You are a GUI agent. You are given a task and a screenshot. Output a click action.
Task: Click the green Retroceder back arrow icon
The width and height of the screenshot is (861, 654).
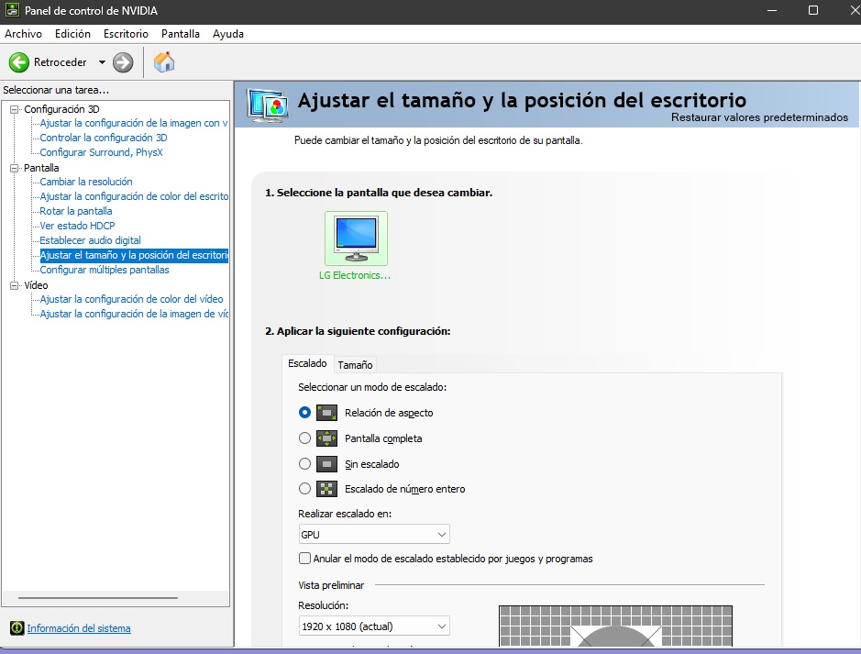click(x=19, y=62)
